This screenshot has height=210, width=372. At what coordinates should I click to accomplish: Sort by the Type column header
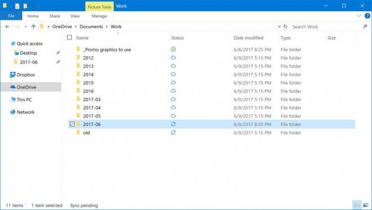pos(285,38)
